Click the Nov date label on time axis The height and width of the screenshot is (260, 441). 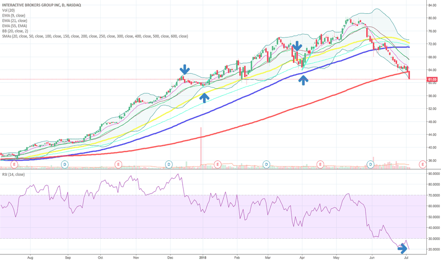[136, 258]
